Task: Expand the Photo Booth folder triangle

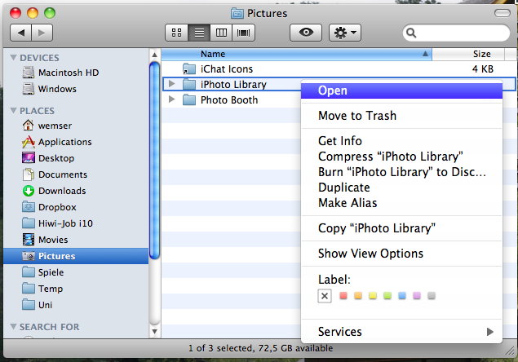Action: [x=171, y=100]
